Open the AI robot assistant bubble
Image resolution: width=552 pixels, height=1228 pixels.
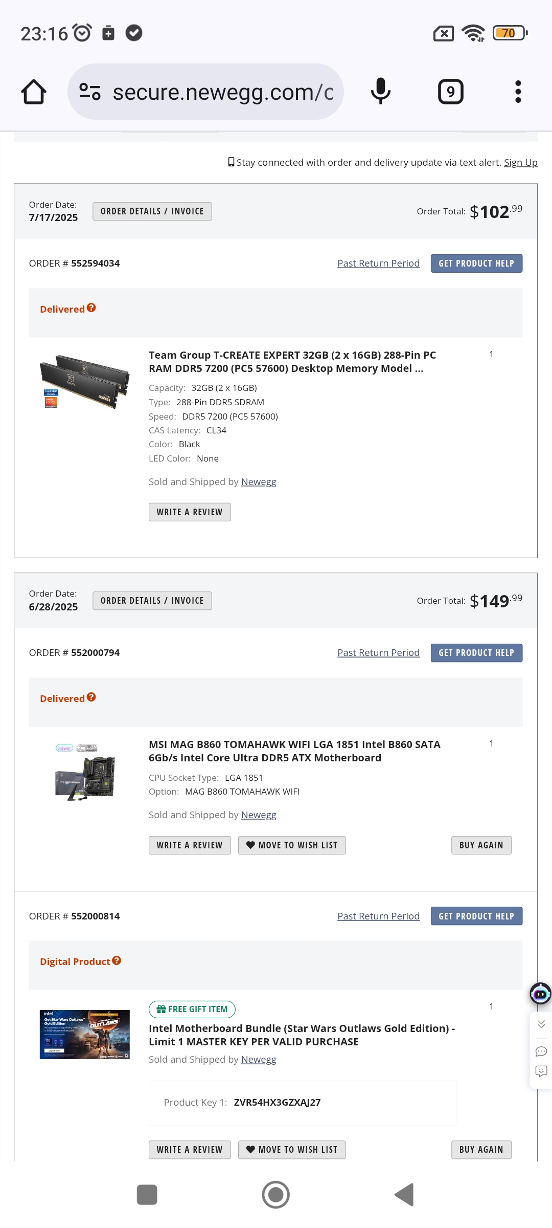pos(540,994)
